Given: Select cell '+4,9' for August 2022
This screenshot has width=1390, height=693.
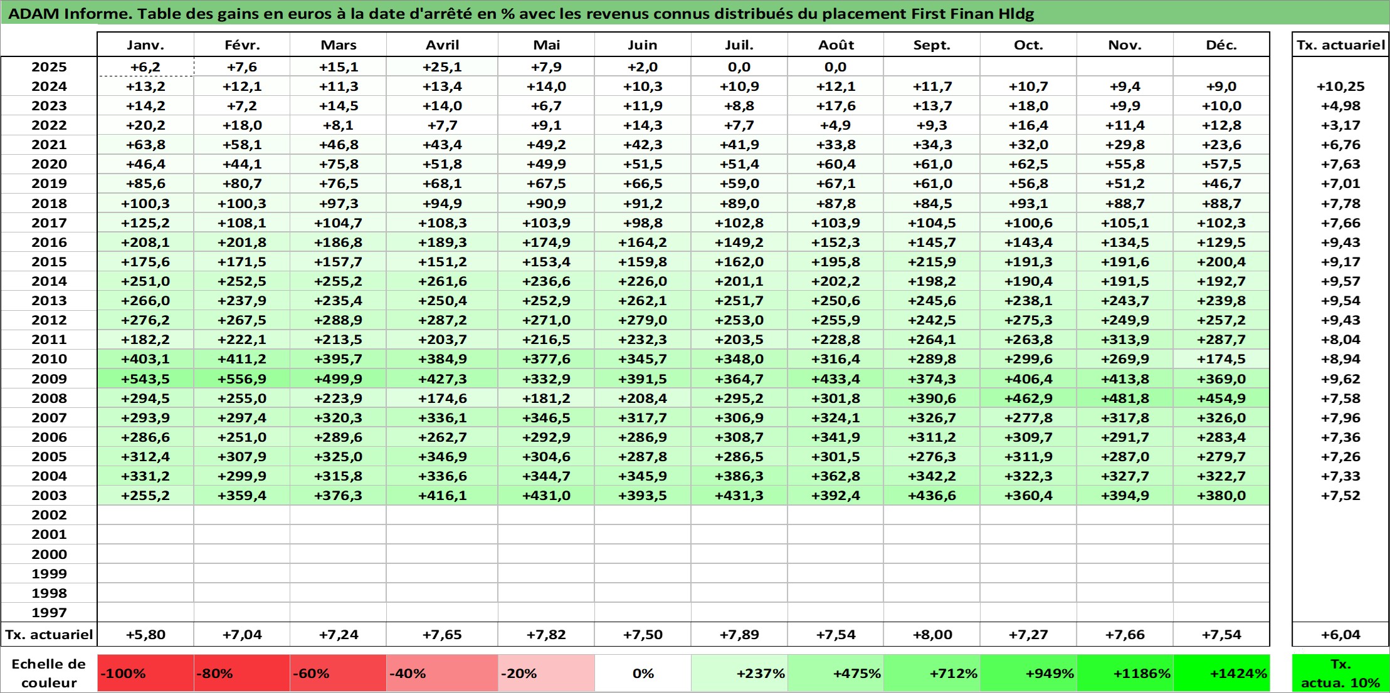Looking at the screenshot, I should pos(835,125).
